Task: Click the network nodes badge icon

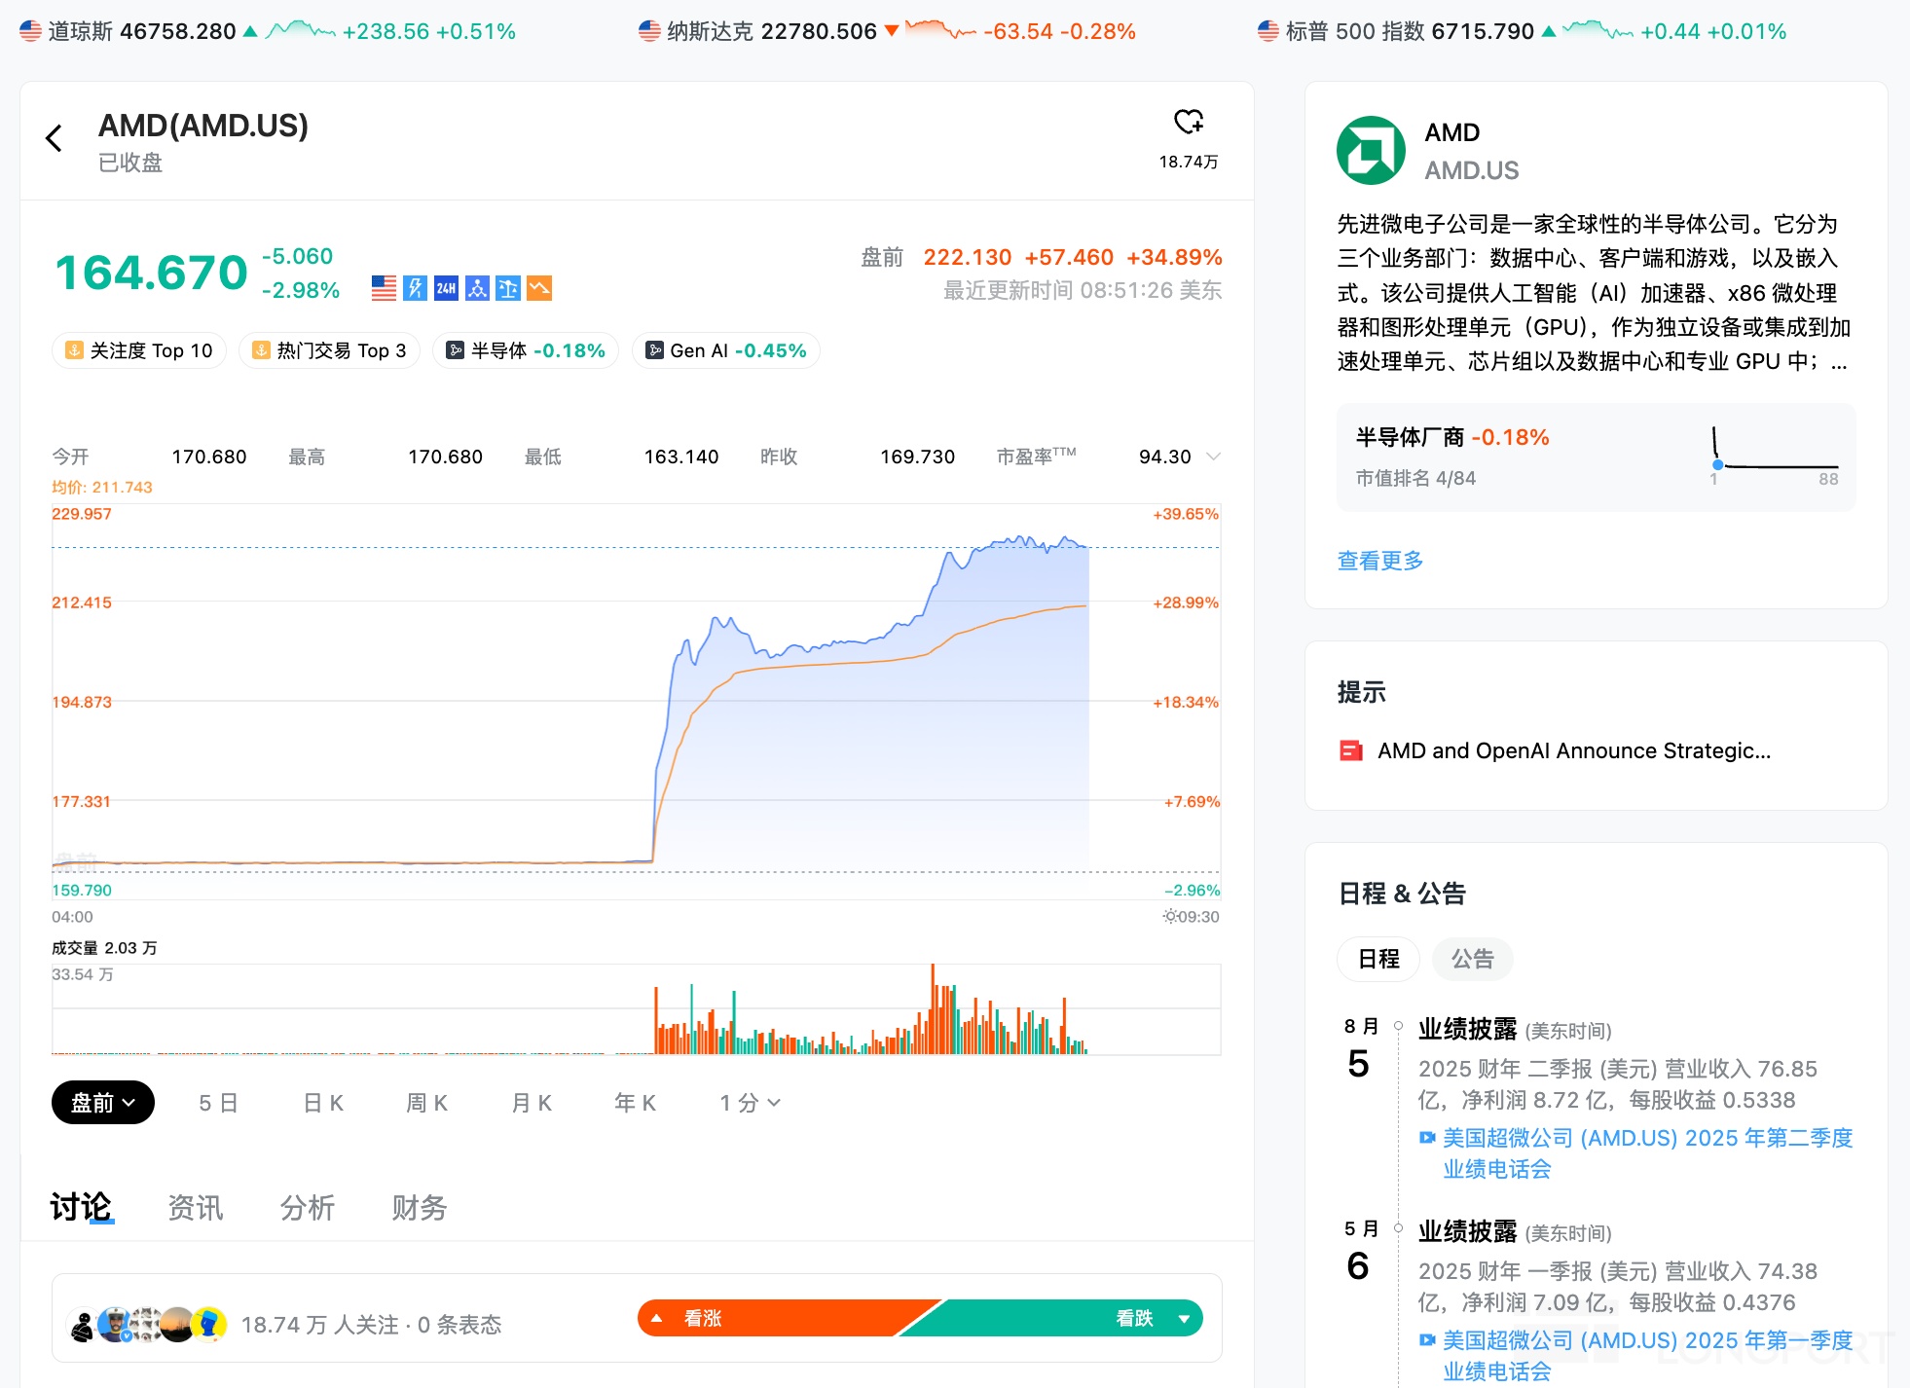Action: (477, 288)
